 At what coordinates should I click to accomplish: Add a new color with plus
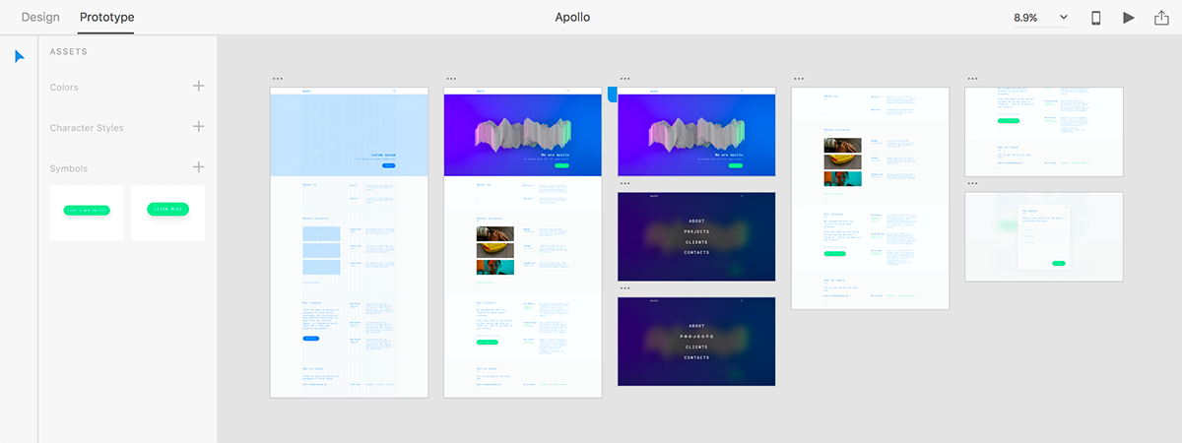(198, 87)
